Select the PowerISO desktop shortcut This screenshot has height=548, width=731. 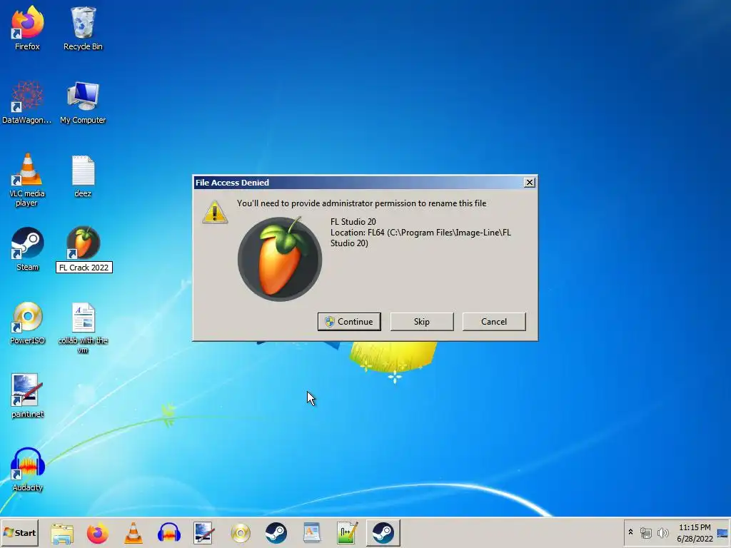(28, 323)
